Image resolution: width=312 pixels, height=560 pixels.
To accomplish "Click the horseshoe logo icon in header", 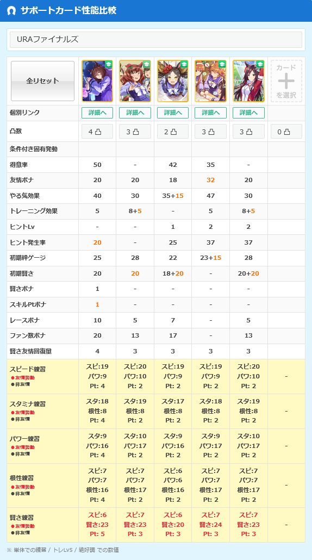I will [x=11, y=11].
